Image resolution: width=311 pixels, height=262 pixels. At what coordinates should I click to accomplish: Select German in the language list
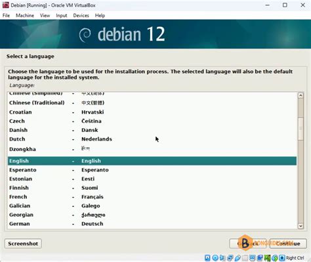pos(152,224)
